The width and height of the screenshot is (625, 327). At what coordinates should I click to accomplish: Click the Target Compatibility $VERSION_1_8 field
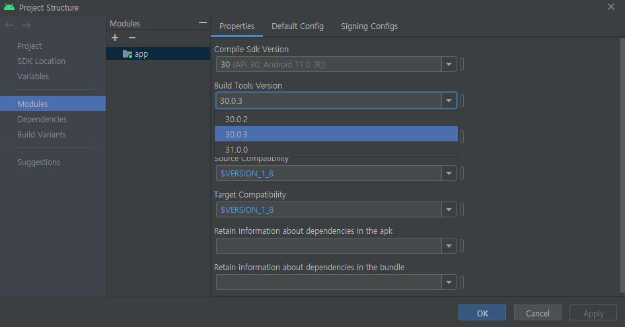[x=329, y=209]
